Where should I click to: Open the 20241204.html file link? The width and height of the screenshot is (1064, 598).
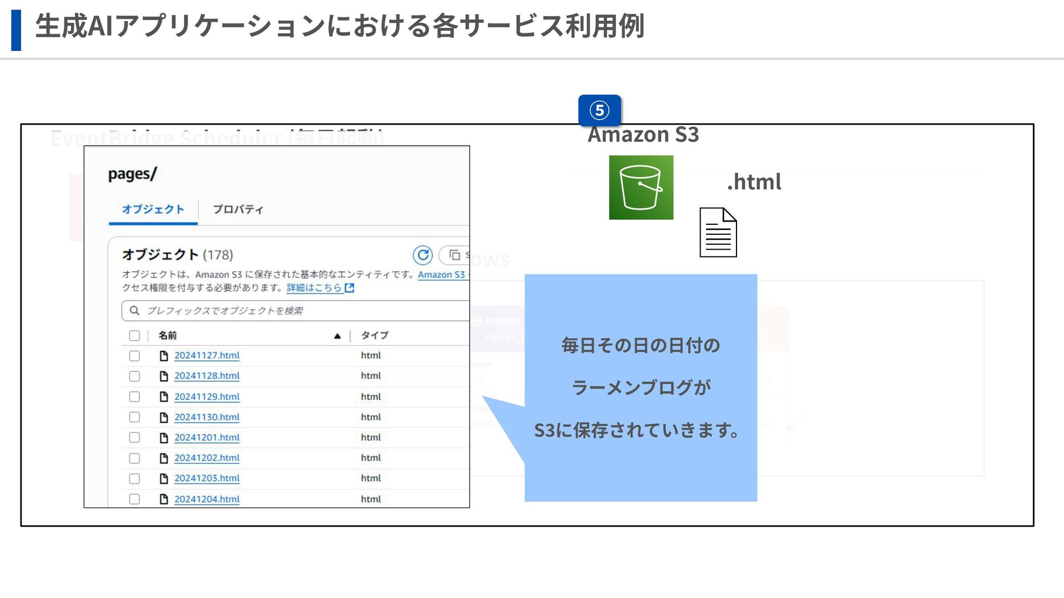pyautogui.click(x=207, y=499)
